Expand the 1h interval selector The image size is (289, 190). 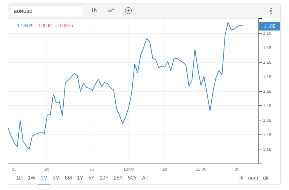[x=94, y=11]
